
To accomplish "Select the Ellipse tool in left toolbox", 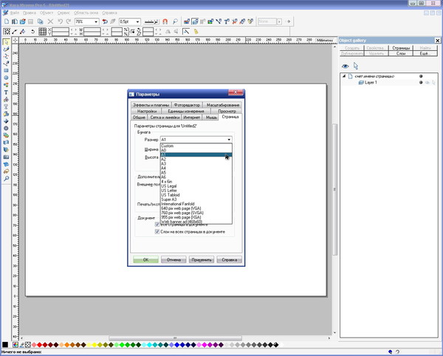I will (x=6, y=78).
